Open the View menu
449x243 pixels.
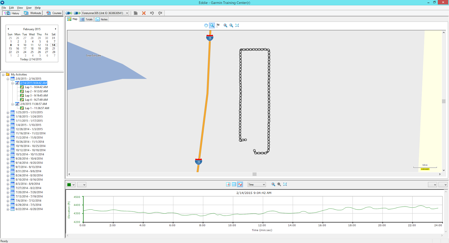pos(20,8)
